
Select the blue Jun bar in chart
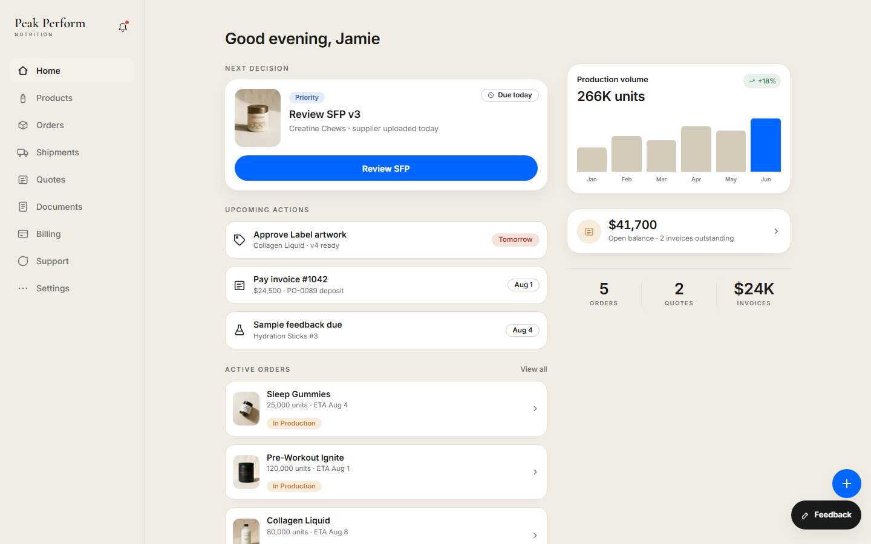coord(765,145)
